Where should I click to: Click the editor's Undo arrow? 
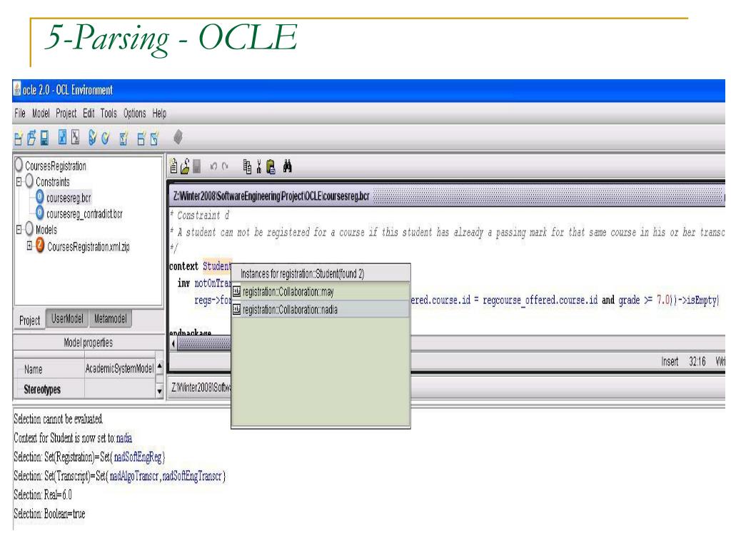click(x=213, y=166)
